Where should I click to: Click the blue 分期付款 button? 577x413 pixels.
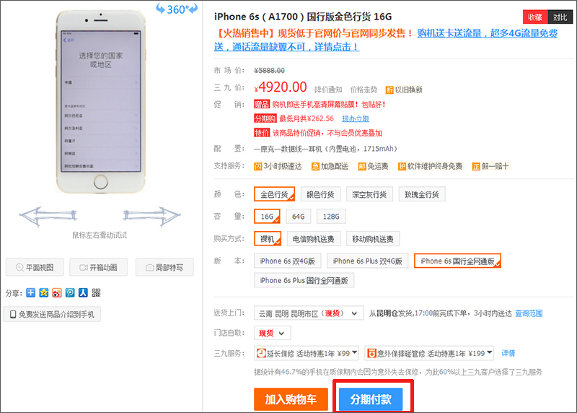(x=371, y=399)
